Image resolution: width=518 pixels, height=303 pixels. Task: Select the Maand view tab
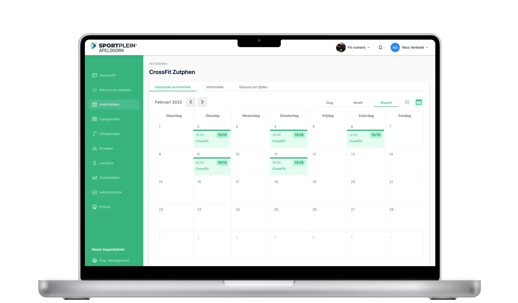click(386, 103)
